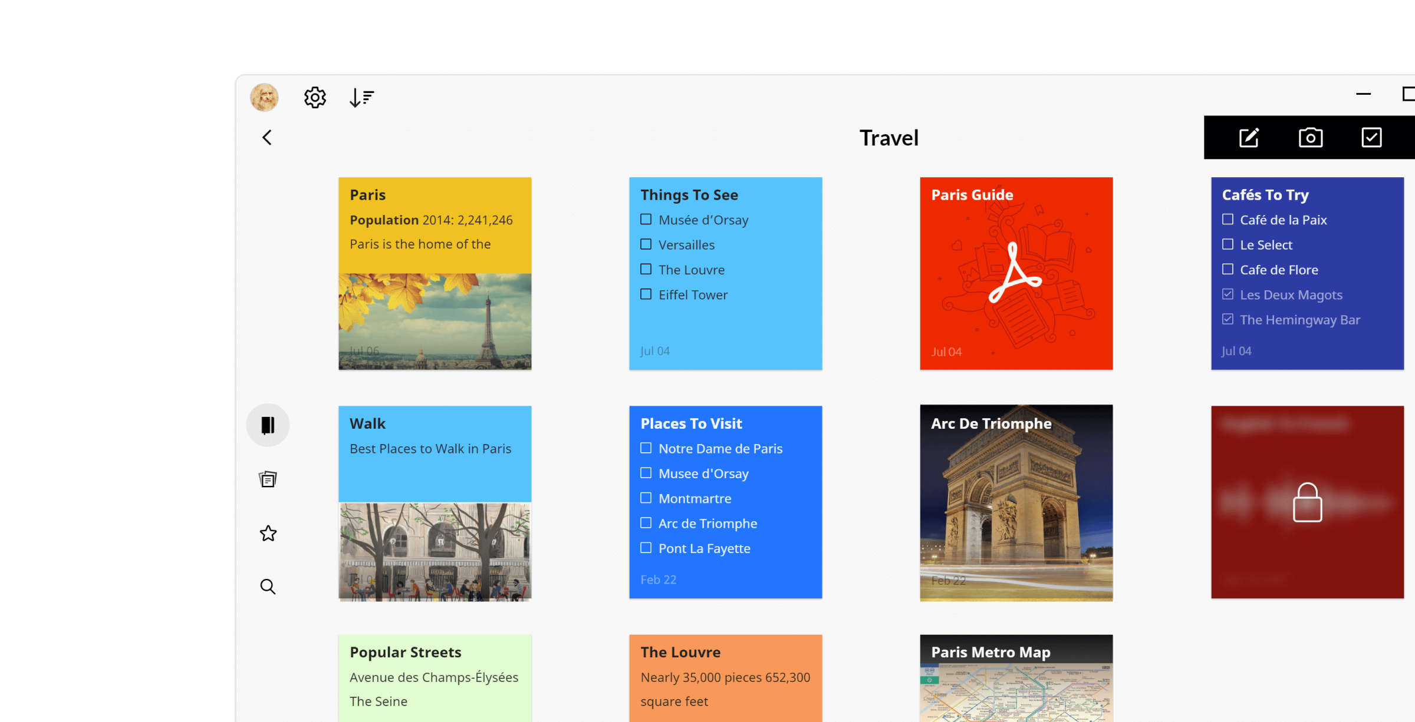Open search from the sidebar

268,587
